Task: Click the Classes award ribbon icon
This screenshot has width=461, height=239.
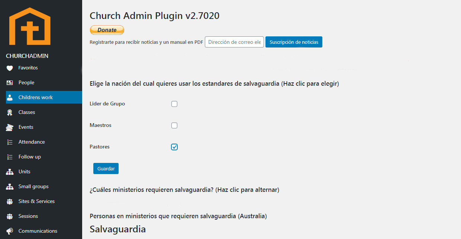Action: (x=10, y=112)
